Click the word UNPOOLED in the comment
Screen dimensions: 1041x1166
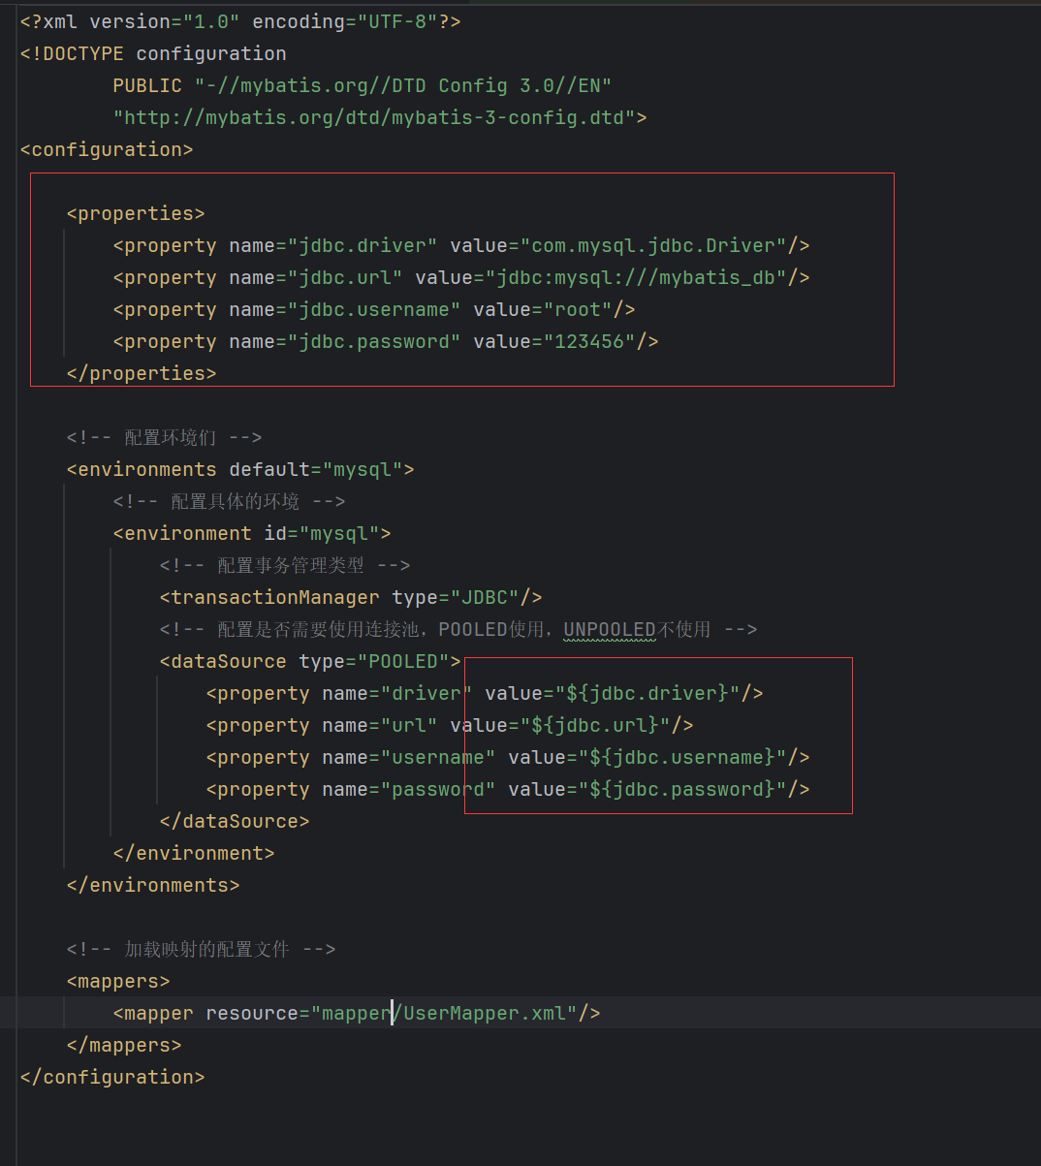610,629
